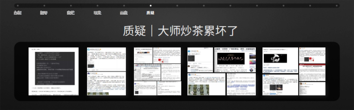Select the 质疑 timeline label
The height and width of the screenshot is (110, 354).
coord(150,13)
